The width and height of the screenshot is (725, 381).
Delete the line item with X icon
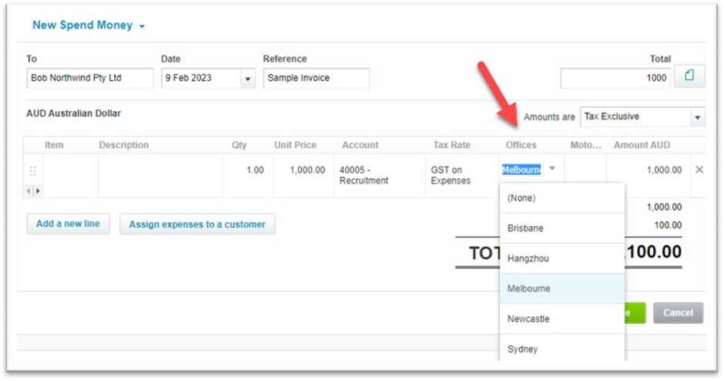point(699,170)
